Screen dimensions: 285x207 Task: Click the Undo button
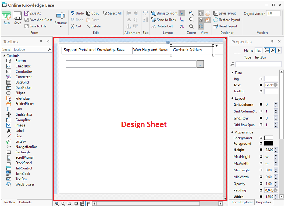point(77,13)
